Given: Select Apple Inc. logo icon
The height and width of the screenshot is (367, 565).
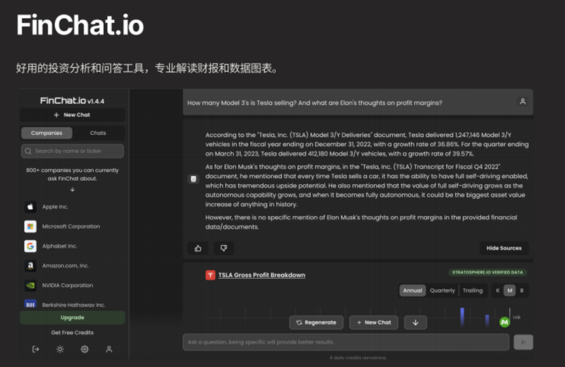Looking at the screenshot, I should pyautogui.click(x=30, y=207).
